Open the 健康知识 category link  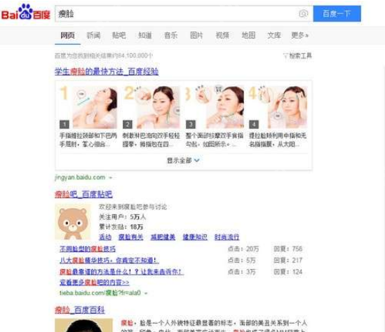tap(195, 237)
